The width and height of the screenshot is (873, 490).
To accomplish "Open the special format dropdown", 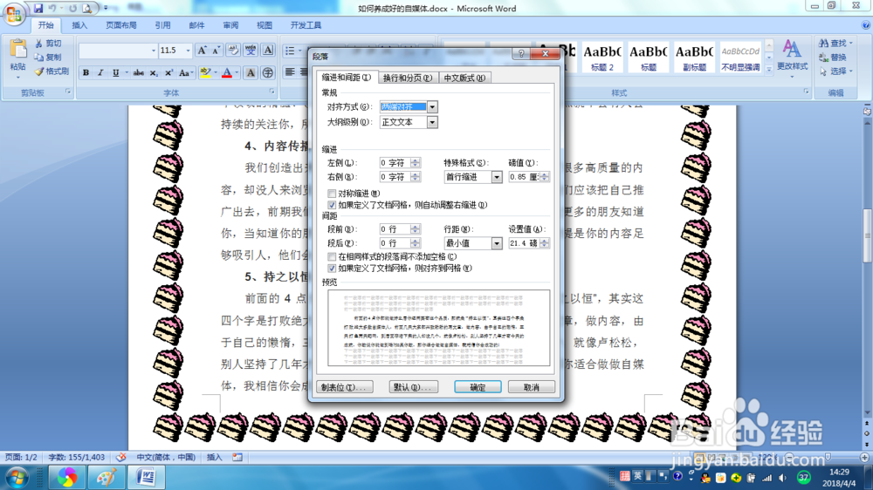I will (x=497, y=177).
